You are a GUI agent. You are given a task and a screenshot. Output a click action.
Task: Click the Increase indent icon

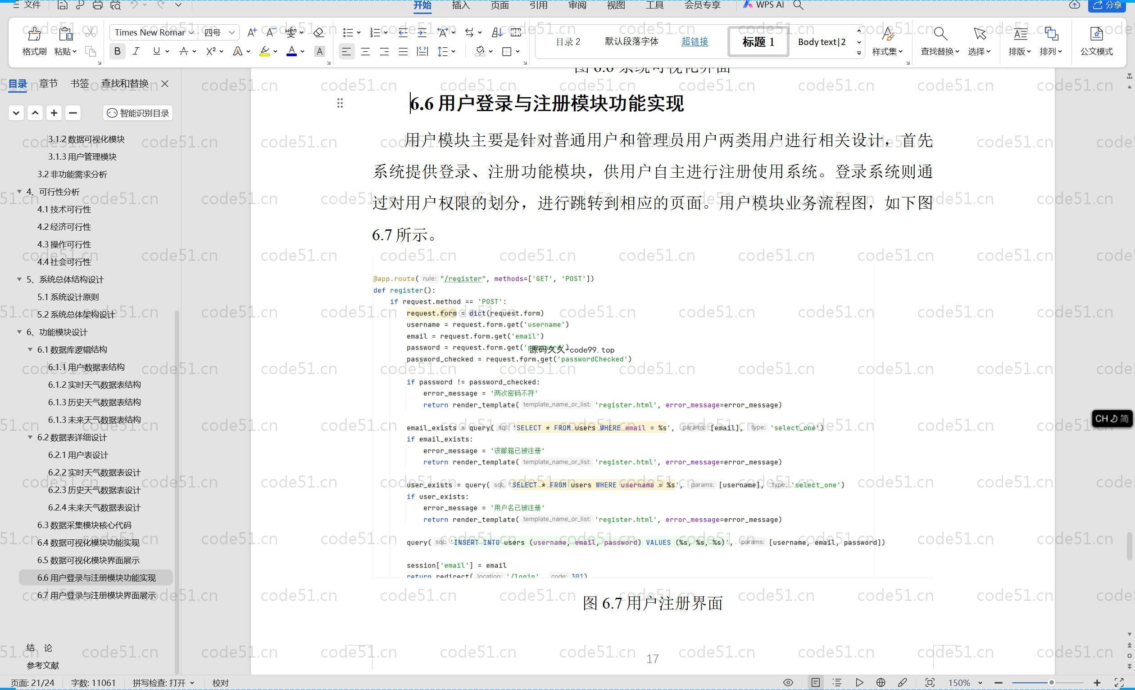tap(422, 32)
